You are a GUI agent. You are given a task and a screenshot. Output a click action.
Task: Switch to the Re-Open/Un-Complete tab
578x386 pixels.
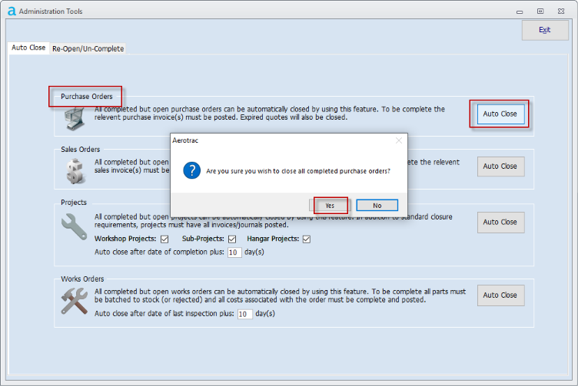88,48
